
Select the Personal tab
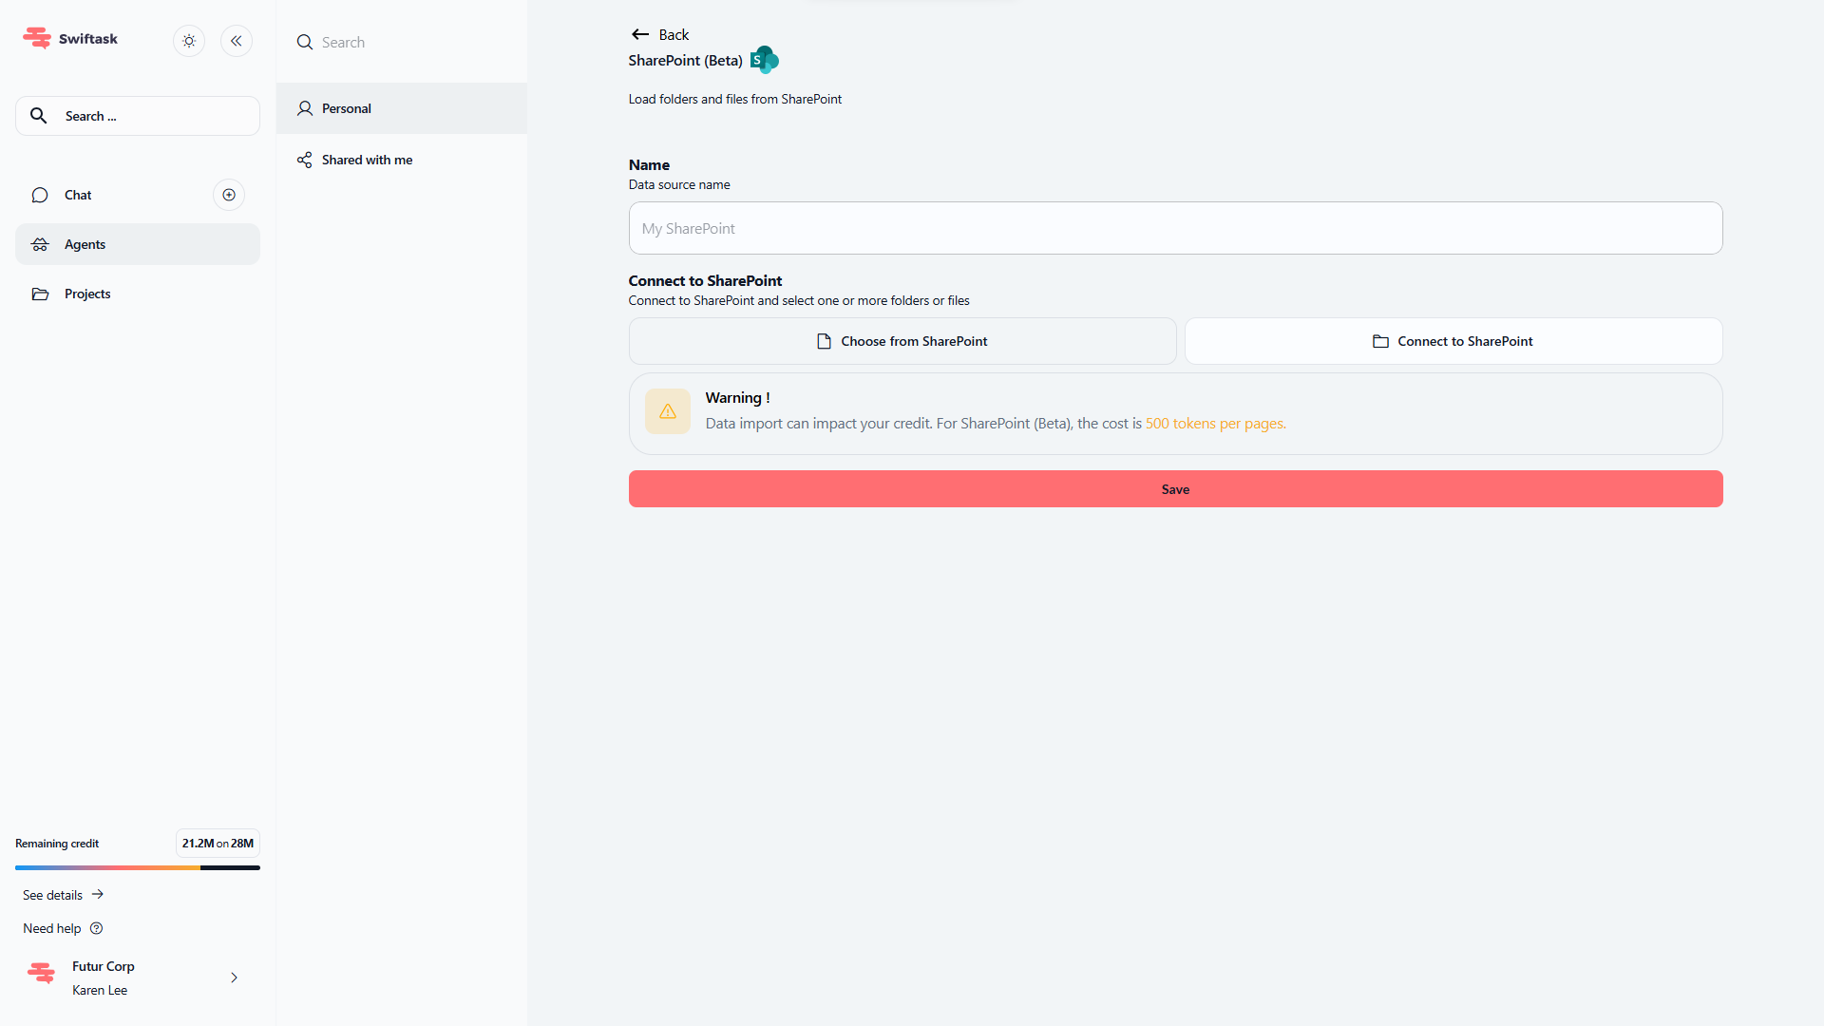(402, 108)
